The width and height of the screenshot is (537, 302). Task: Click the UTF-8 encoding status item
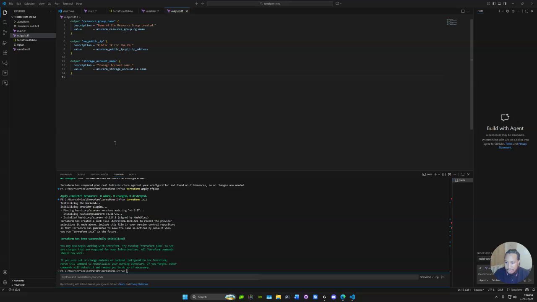[x=491, y=290]
